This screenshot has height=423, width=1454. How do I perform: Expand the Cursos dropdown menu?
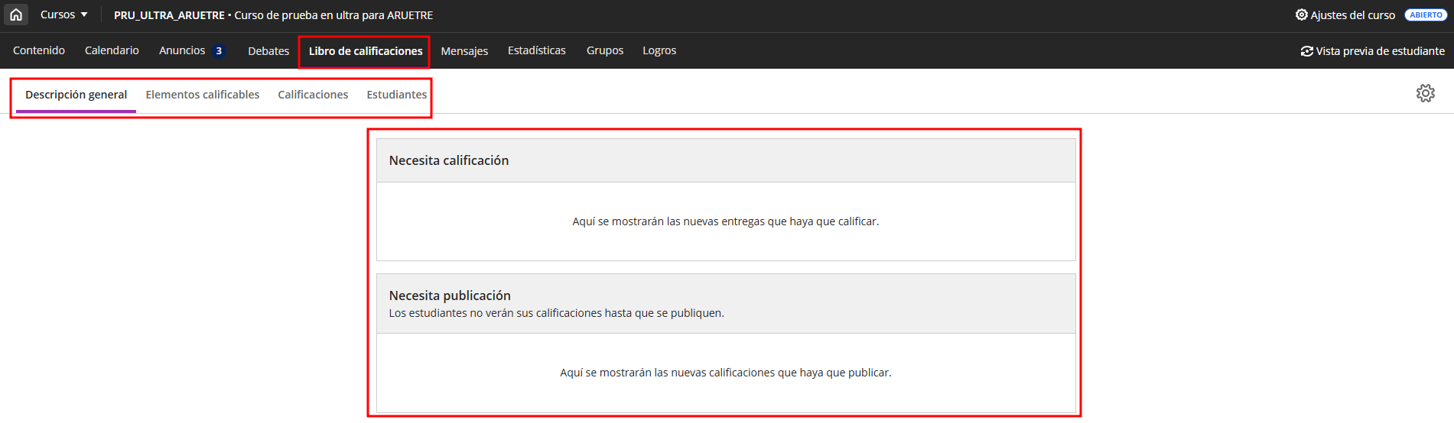coord(64,15)
